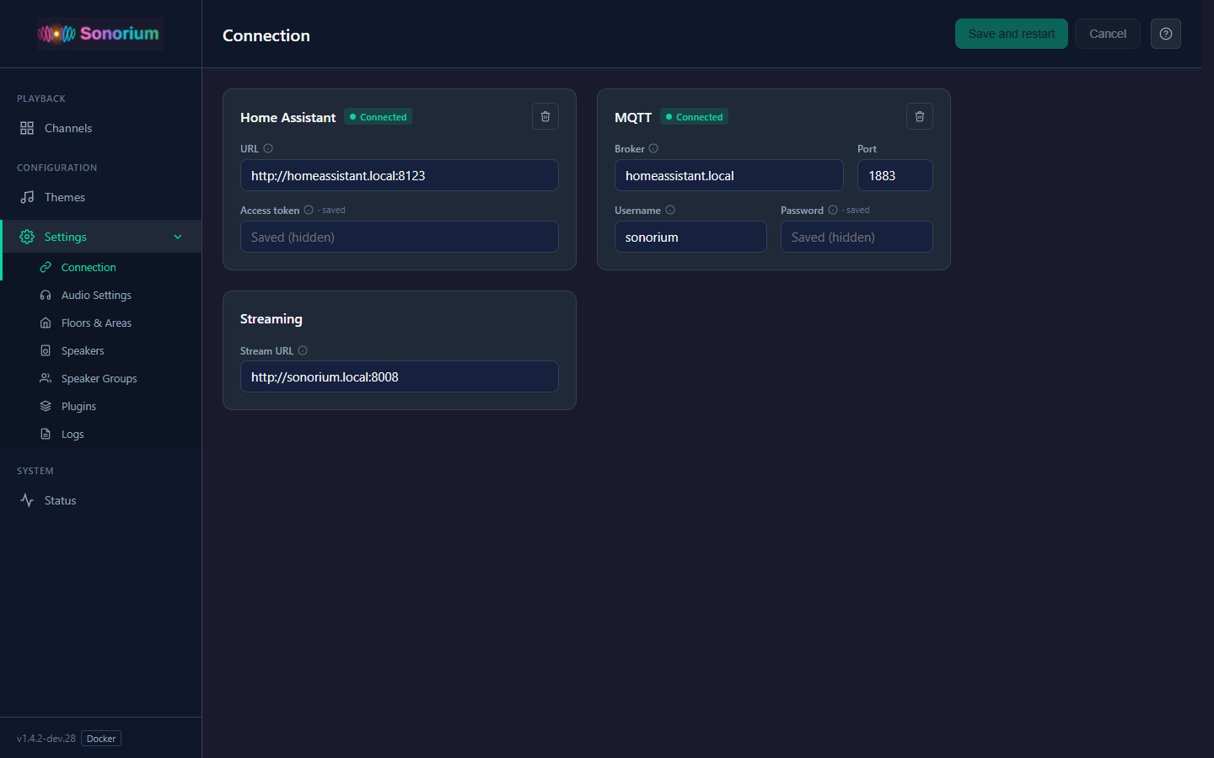Click version text v1.4.2-dev.28
The height and width of the screenshot is (758, 1214).
[x=46, y=739]
